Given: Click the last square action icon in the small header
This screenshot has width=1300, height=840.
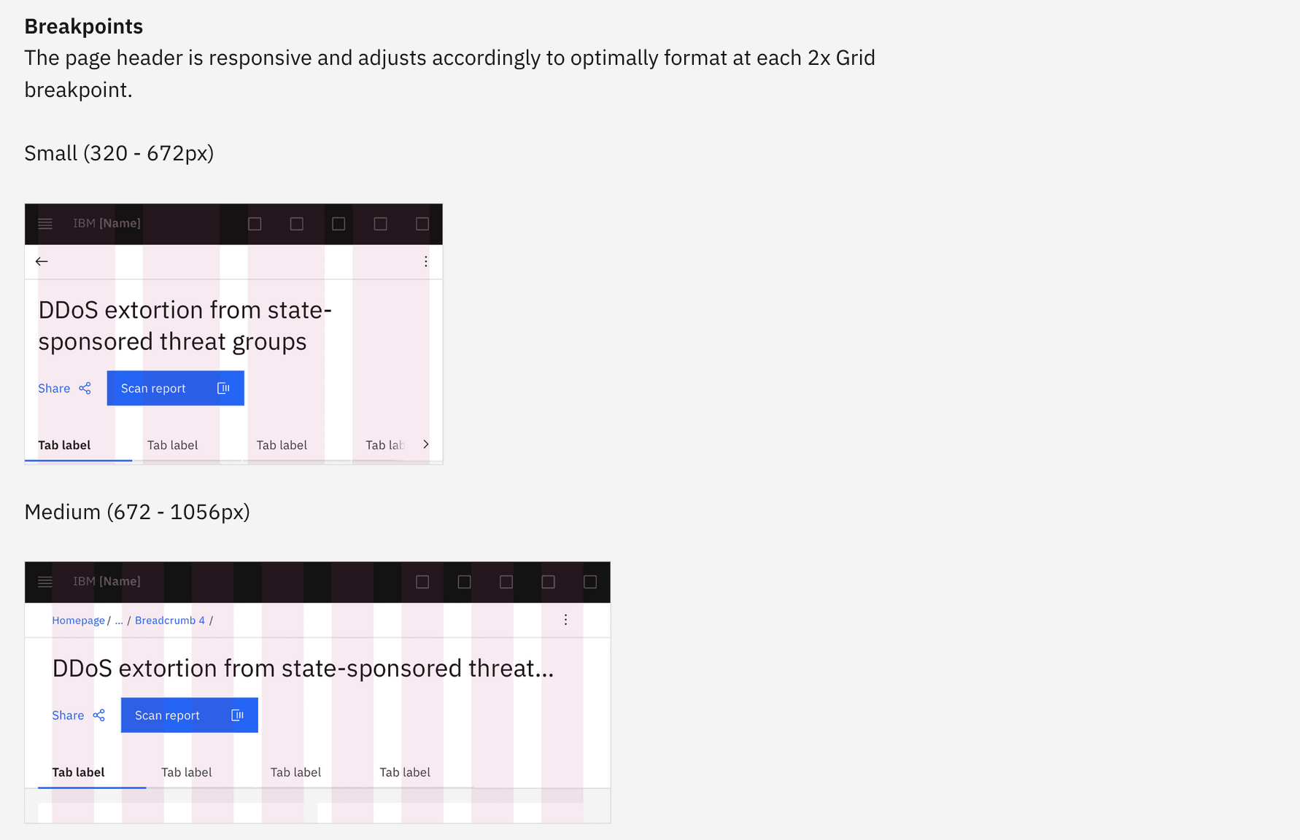Looking at the screenshot, I should click(422, 224).
